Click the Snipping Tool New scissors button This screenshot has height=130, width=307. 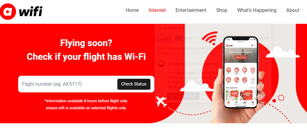click(164, 38)
